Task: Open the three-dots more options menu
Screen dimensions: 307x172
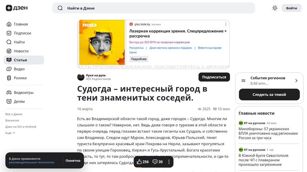Action: (169, 162)
